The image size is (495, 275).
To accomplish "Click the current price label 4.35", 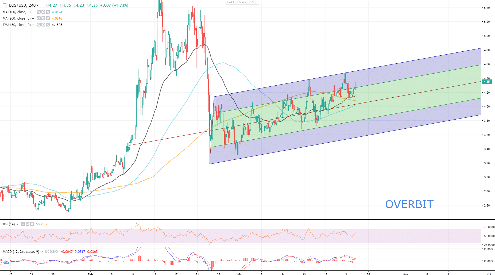I will [x=487, y=82].
